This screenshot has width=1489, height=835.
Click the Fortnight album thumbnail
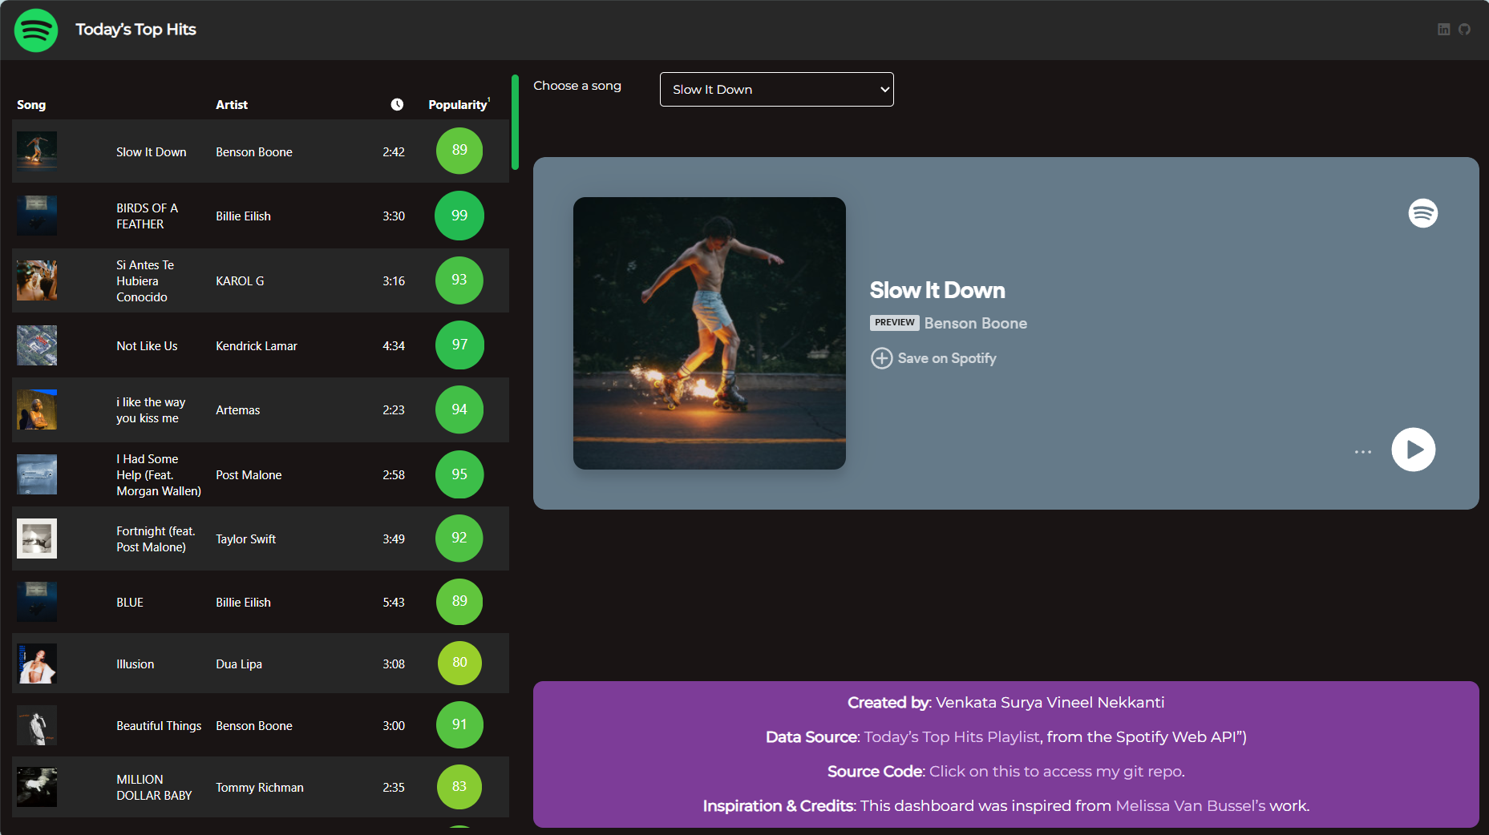37,539
